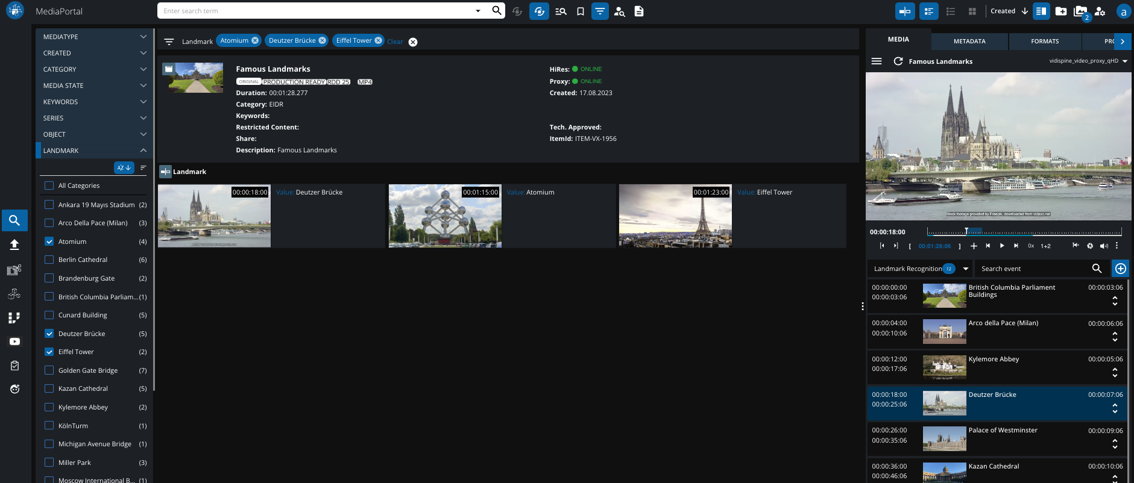Image resolution: width=1134 pixels, height=483 pixels.
Task: Toggle the filter icon in top toolbar
Action: click(x=600, y=11)
